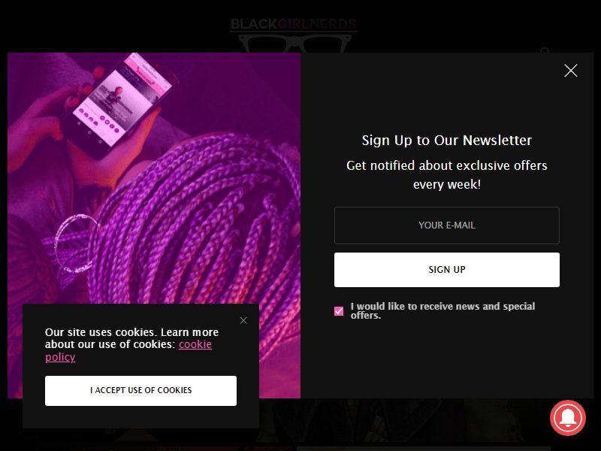
Task: Click the silver bracelet in promo image
Action: [x=74, y=244]
